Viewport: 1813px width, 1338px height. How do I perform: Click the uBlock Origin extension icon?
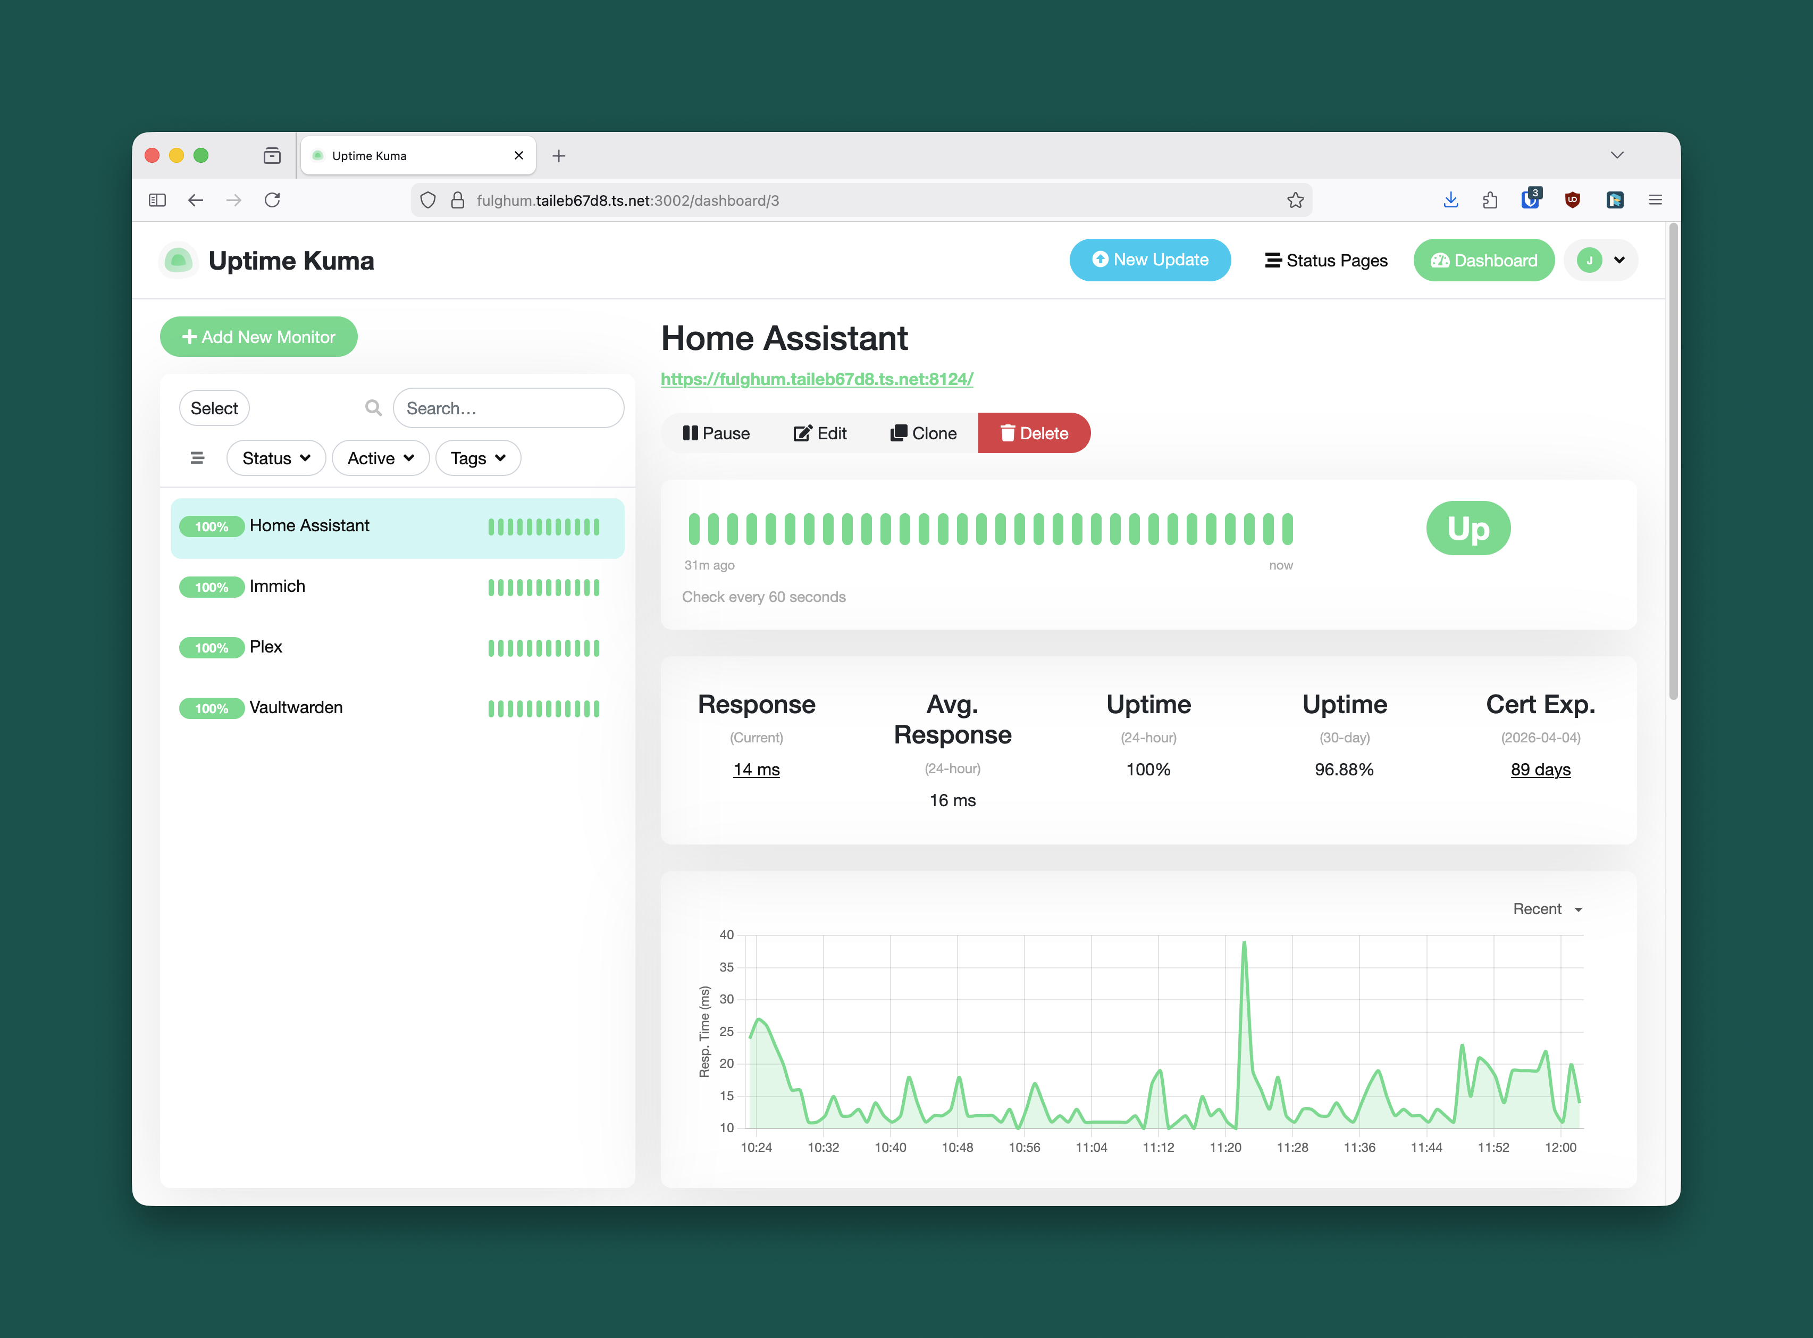pyautogui.click(x=1573, y=200)
